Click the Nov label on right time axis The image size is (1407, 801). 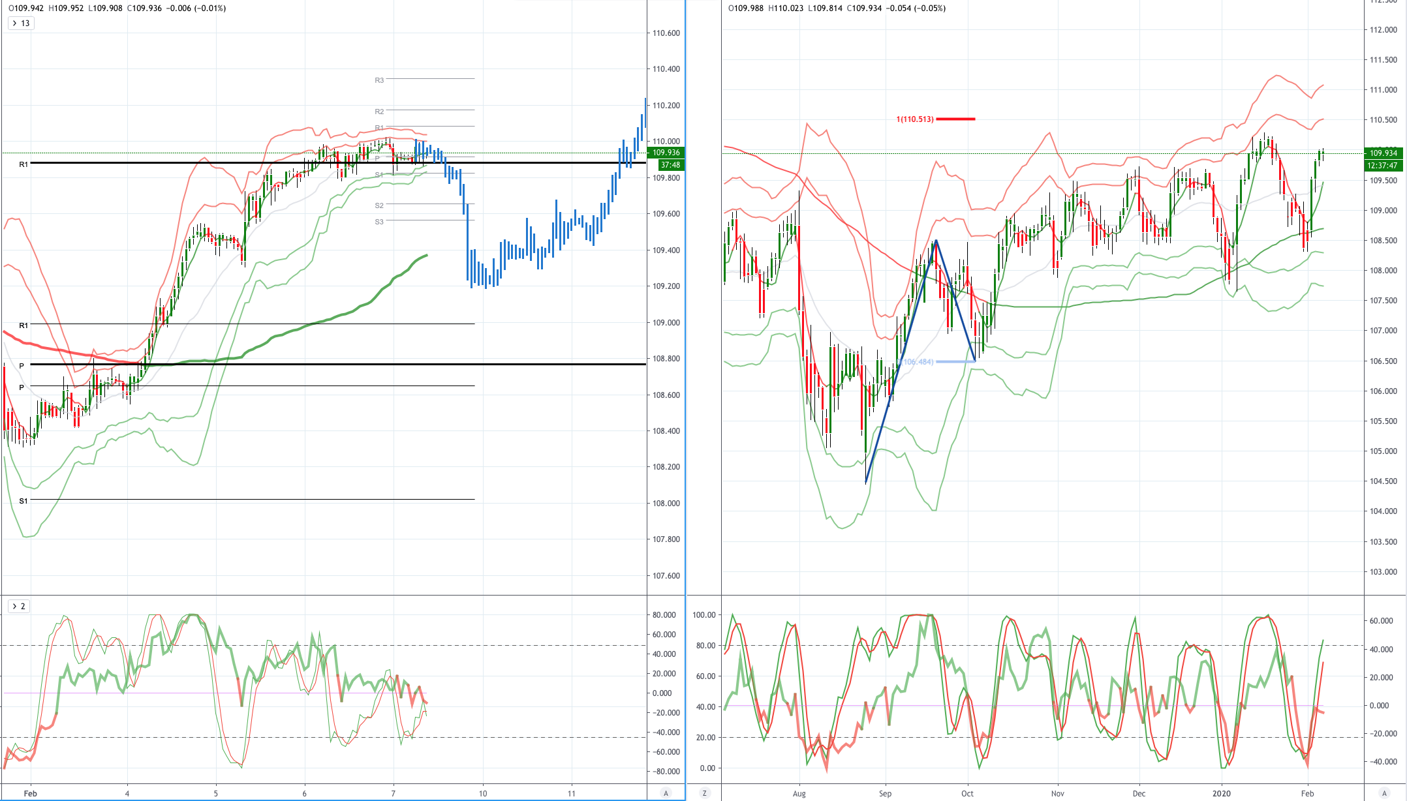click(1058, 793)
